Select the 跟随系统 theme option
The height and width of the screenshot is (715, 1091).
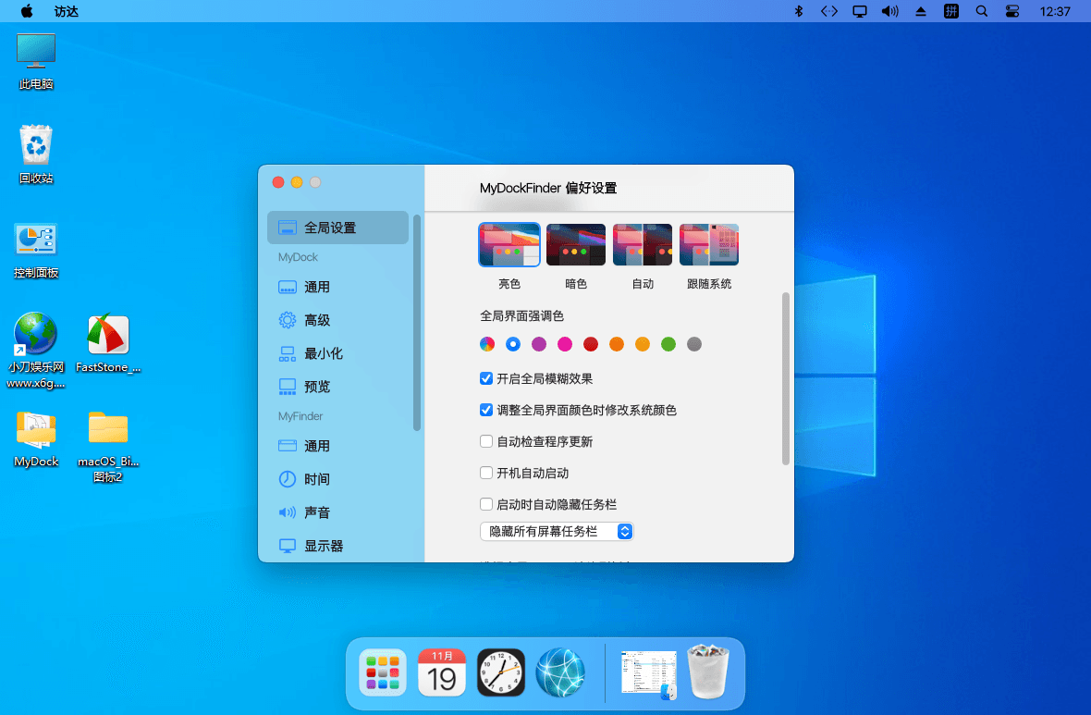tap(708, 244)
